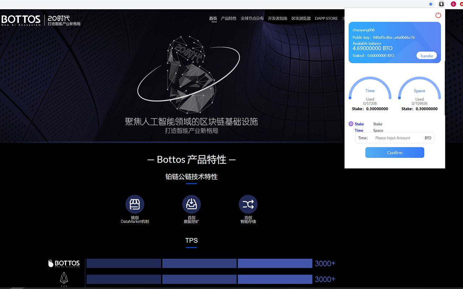Select the 独创DataMarket机制 marketplace icon

click(135, 204)
